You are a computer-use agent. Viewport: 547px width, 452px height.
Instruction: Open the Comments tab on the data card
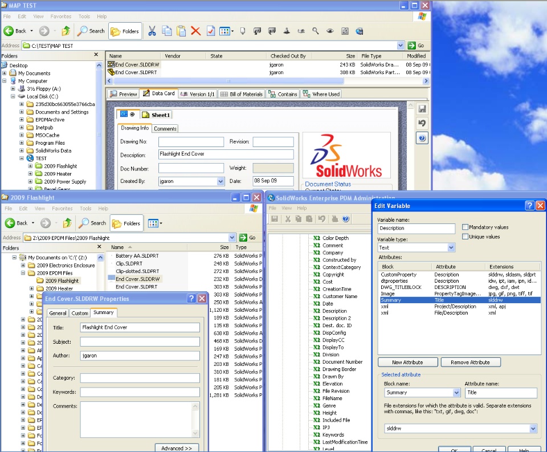pyautogui.click(x=165, y=129)
